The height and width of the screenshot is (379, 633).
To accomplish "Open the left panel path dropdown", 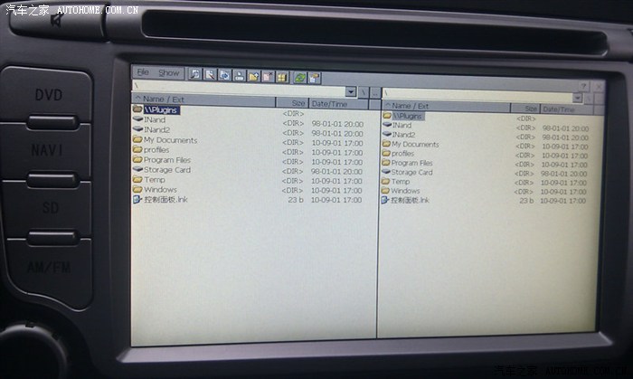I will (x=351, y=91).
